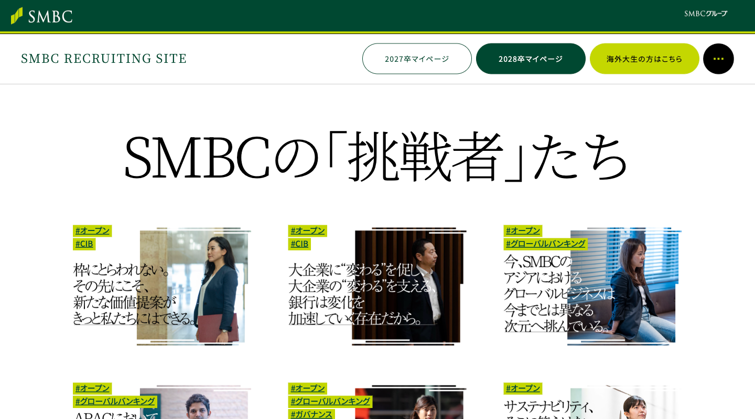Select #オープン tag above サステナビリティ card
This screenshot has width=755, height=419.
pyautogui.click(x=523, y=388)
